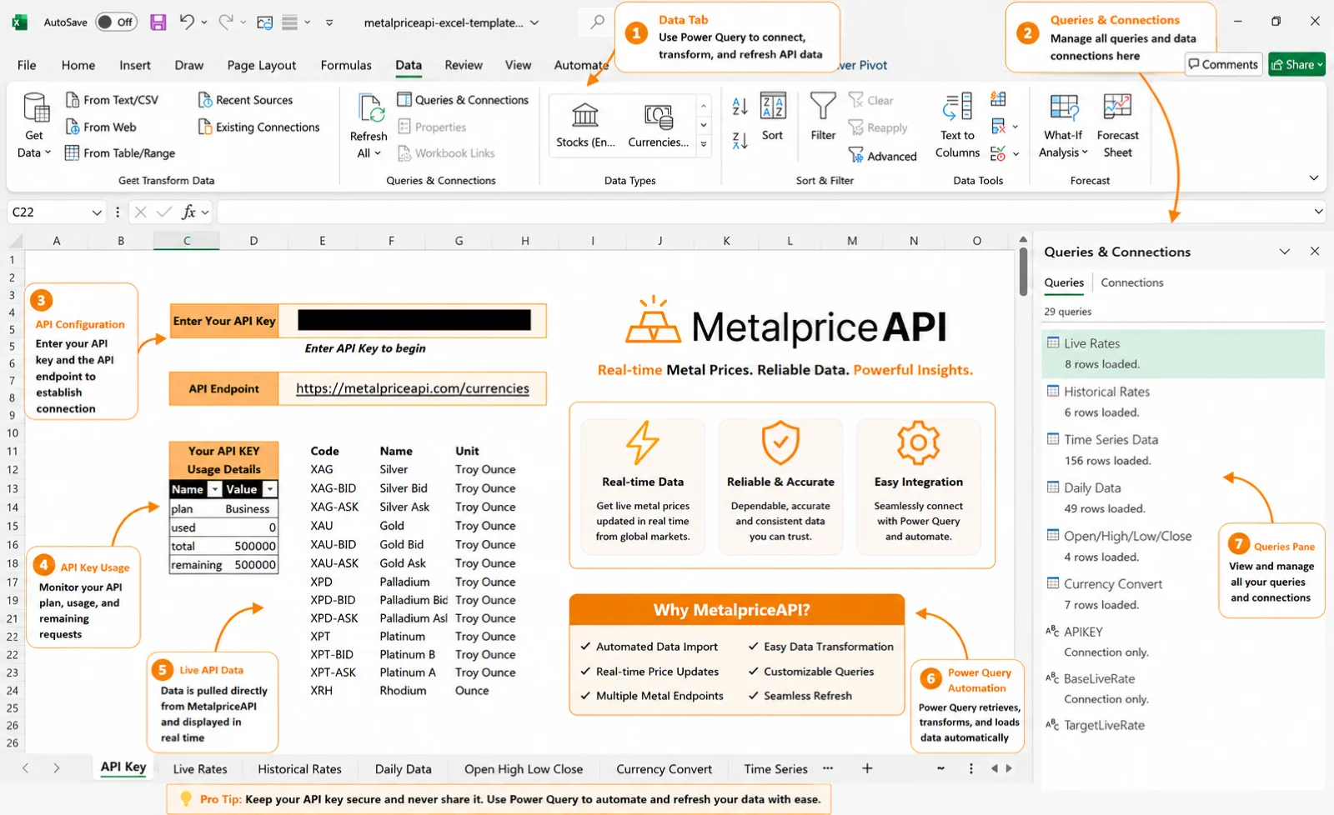Expand the formula bar chevron
This screenshot has height=815, width=1334.
click(x=1318, y=212)
